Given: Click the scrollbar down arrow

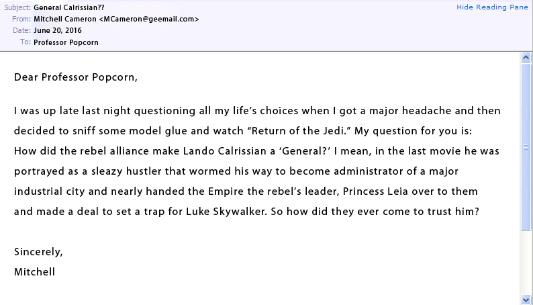Looking at the screenshot, I should click(x=526, y=299).
